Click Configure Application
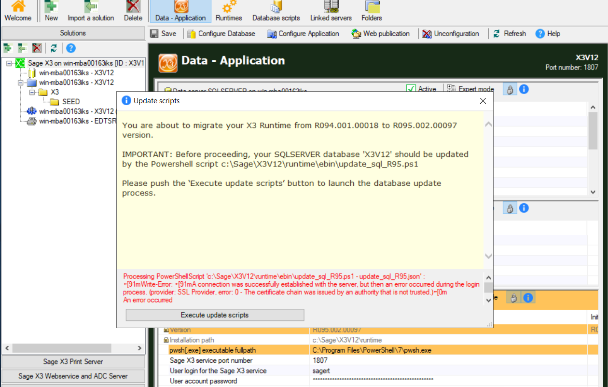This screenshot has height=387, width=608. pyautogui.click(x=303, y=34)
